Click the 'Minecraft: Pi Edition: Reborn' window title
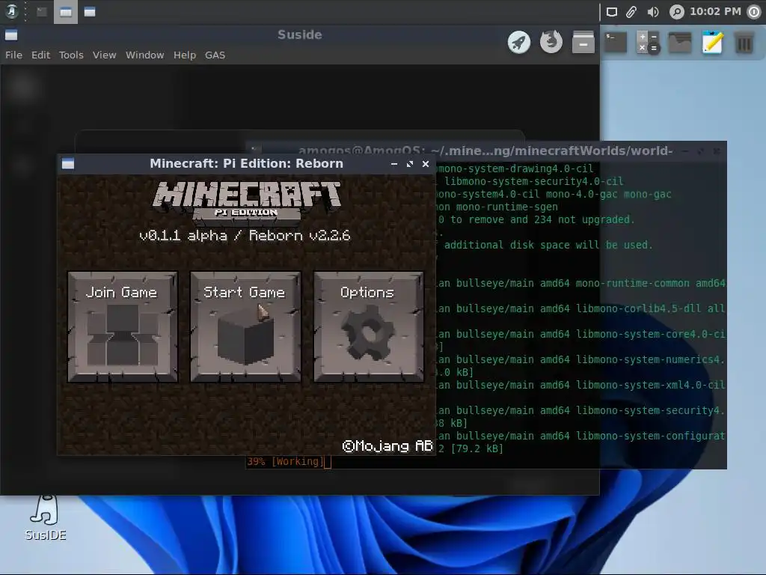This screenshot has width=766, height=575. (x=246, y=164)
